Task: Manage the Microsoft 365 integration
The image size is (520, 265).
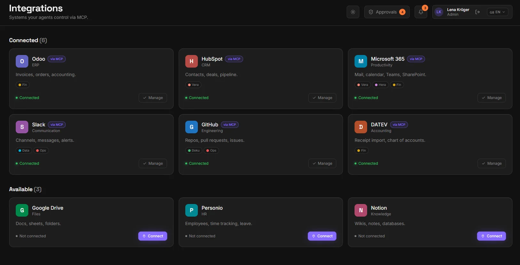Action: tap(492, 98)
